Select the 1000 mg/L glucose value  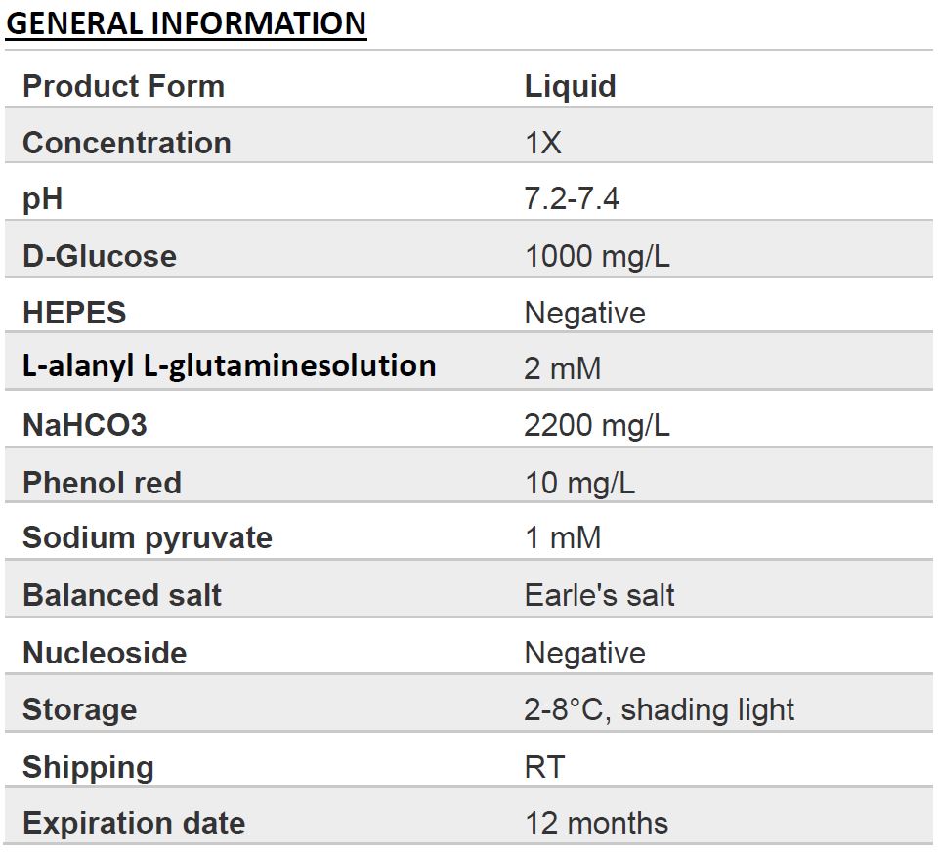point(597,256)
